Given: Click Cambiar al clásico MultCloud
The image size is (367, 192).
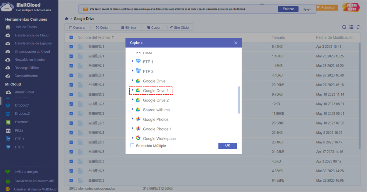Looking at the screenshot, I should 35,189.
